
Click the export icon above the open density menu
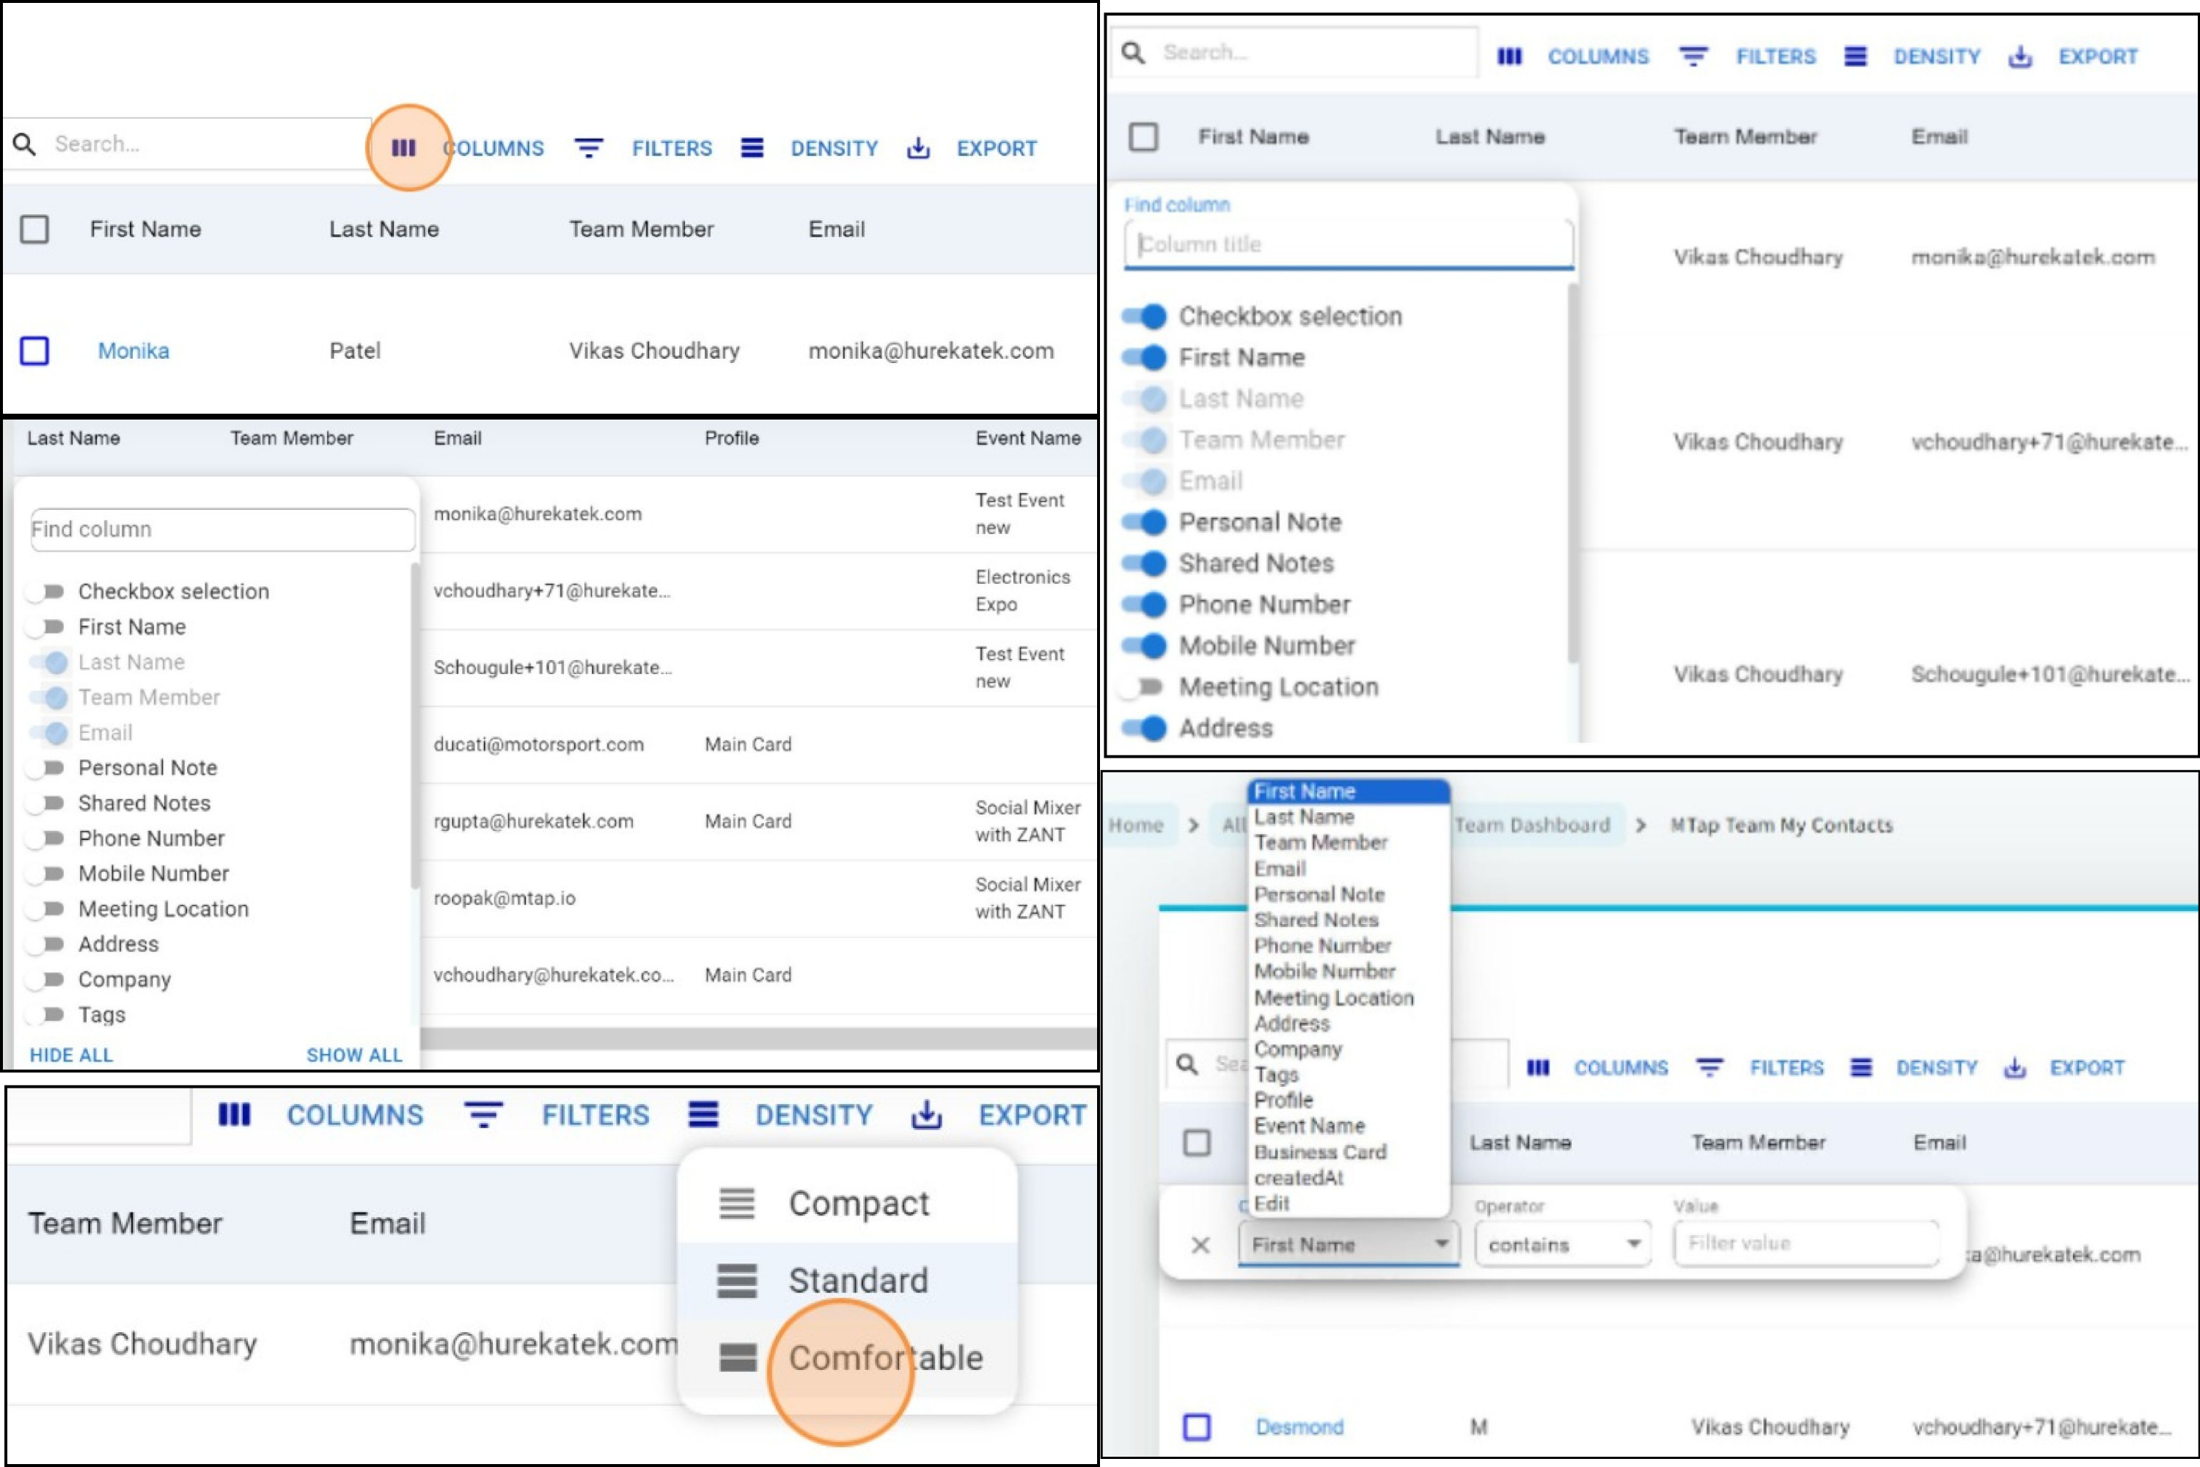[926, 1114]
